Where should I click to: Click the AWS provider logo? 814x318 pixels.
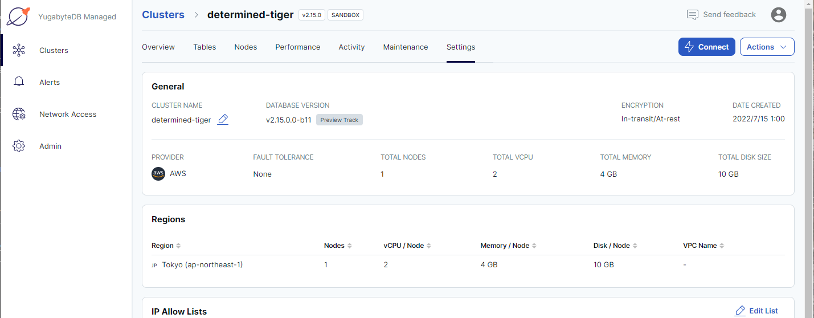[x=158, y=174]
